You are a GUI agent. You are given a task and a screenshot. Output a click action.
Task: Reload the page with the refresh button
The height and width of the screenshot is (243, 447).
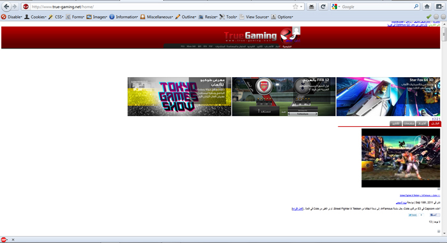coord(323,6)
